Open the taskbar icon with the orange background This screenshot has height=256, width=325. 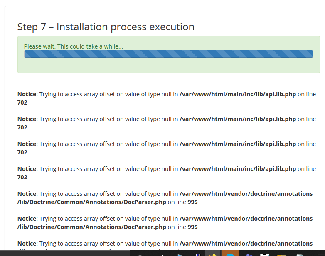[x=231, y=253]
